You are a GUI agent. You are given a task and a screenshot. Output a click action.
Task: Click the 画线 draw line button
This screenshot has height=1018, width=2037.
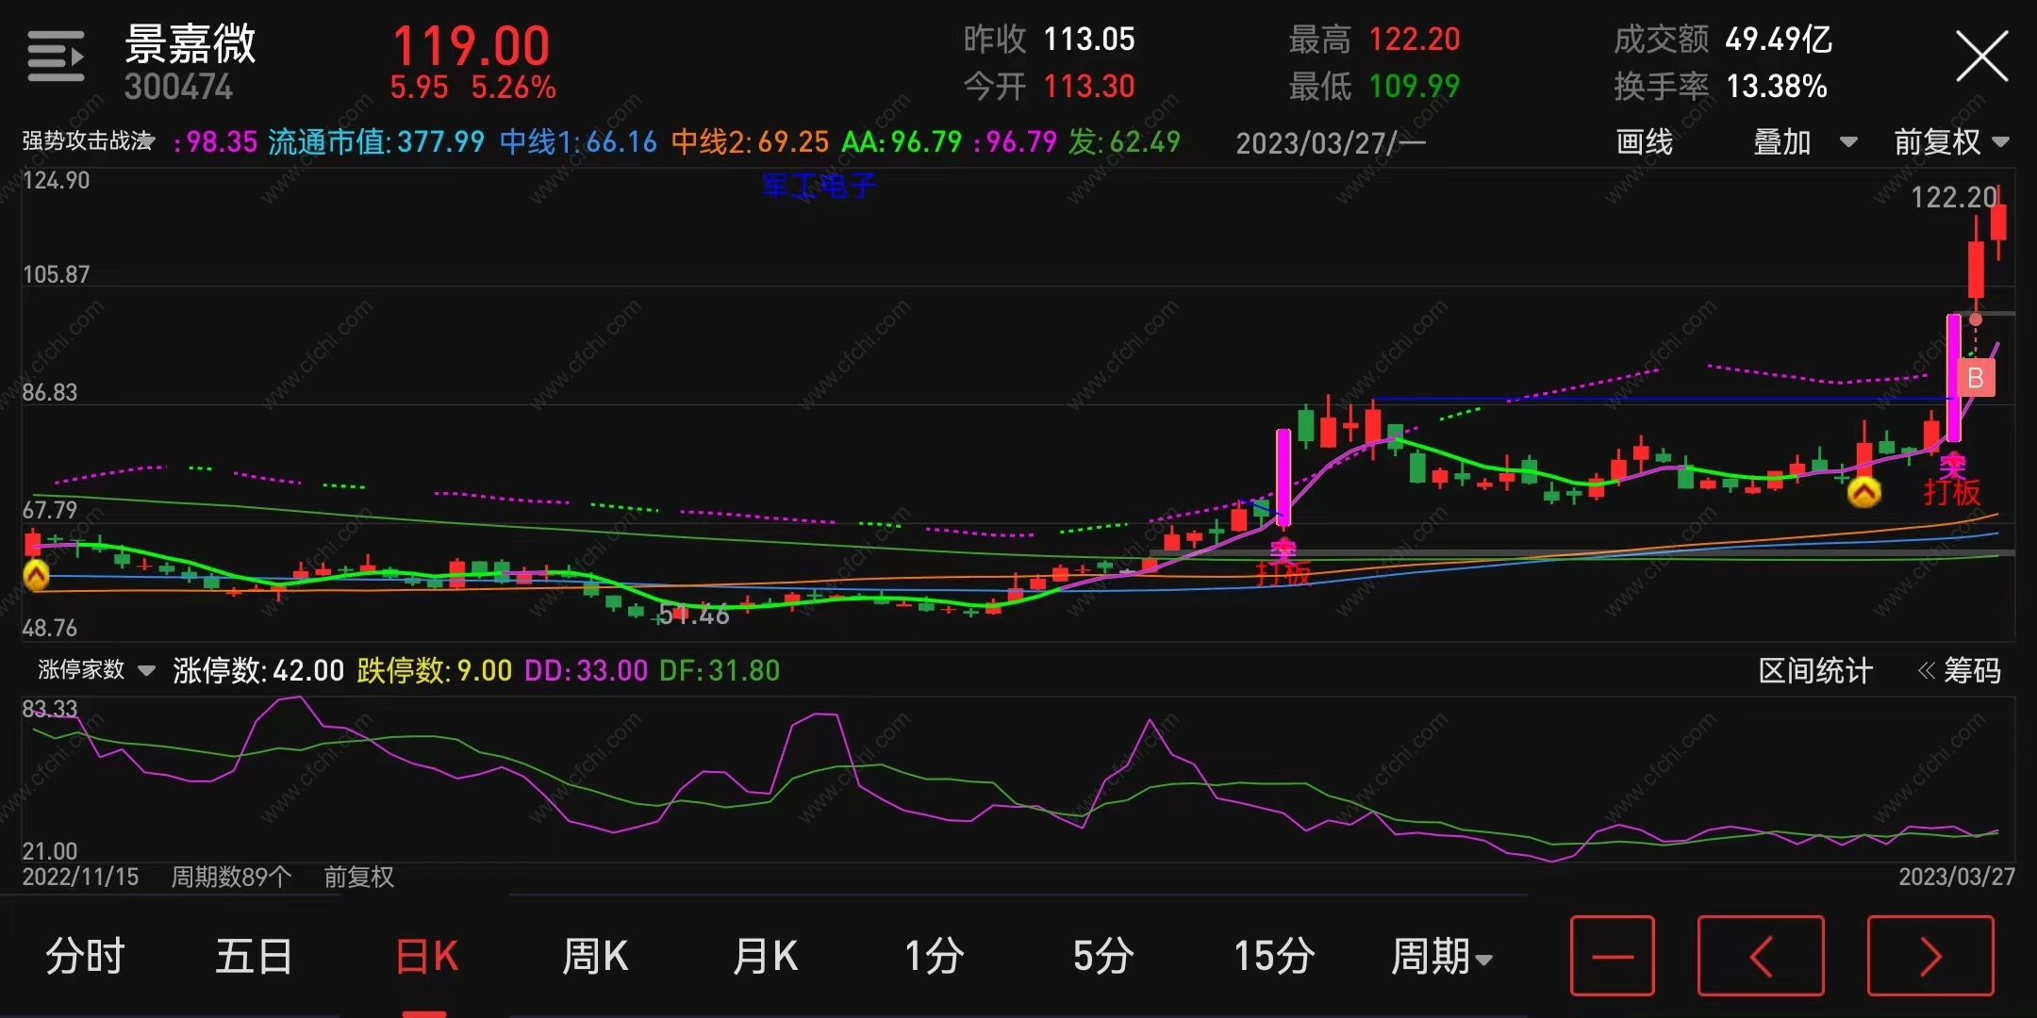point(1644,142)
